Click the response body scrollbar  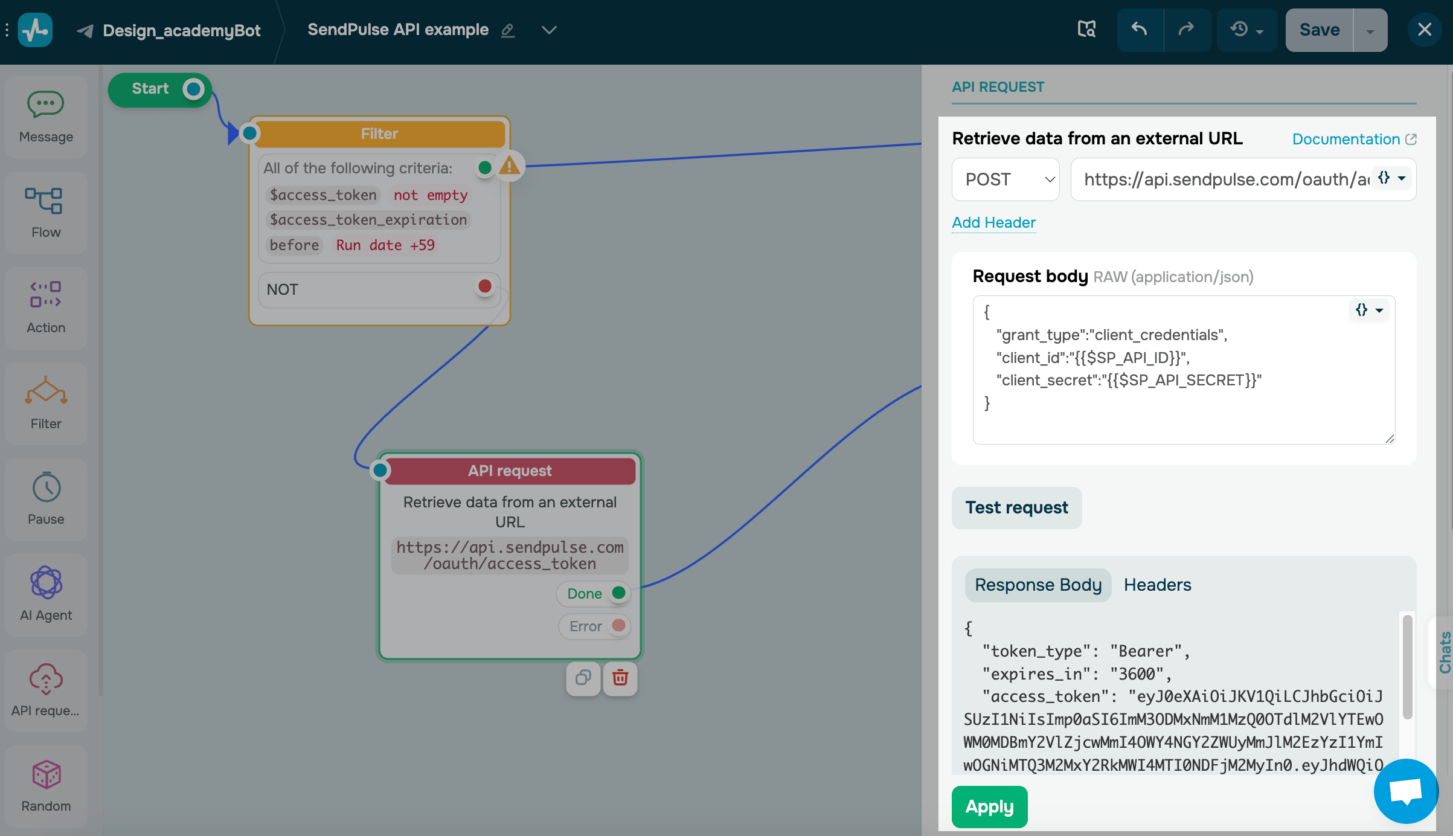1407,667
